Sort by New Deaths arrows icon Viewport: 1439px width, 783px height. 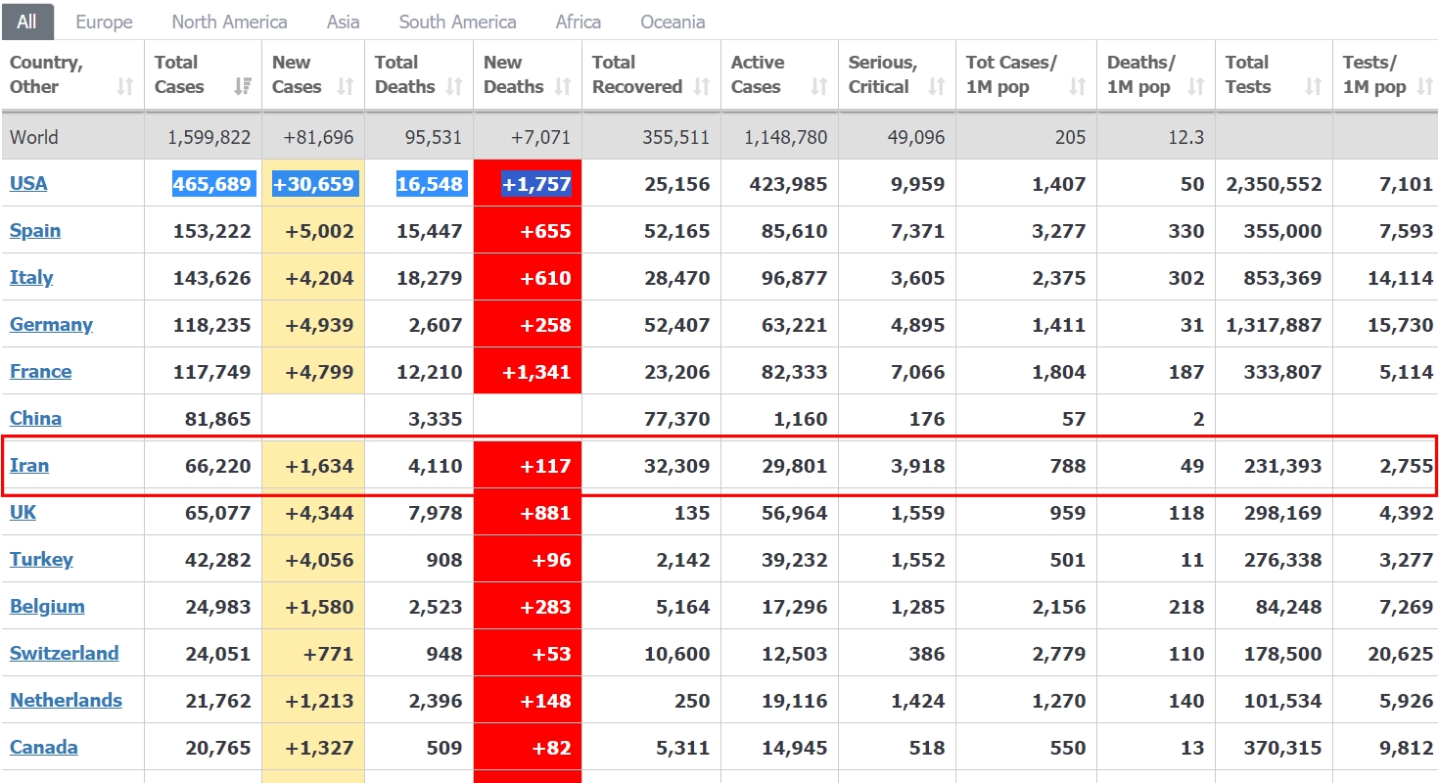pos(563,87)
